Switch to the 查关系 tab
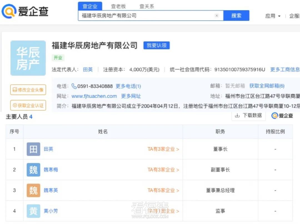Screen dimensions: 300x224 click(147, 6)
